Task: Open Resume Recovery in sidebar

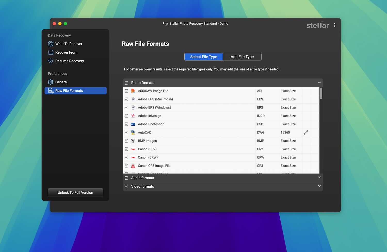Action: pyautogui.click(x=70, y=61)
